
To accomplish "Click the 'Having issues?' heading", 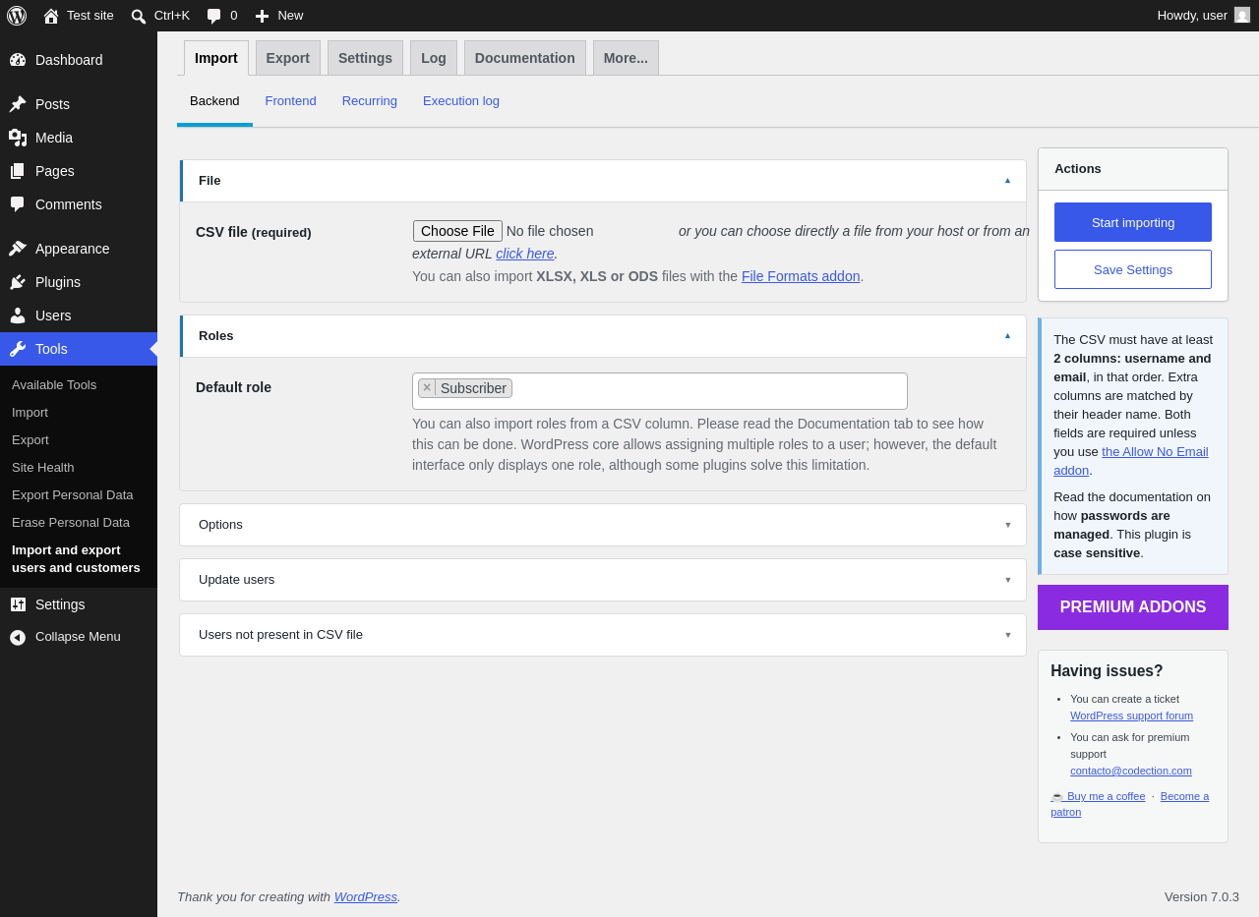I will pyautogui.click(x=1107, y=671).
